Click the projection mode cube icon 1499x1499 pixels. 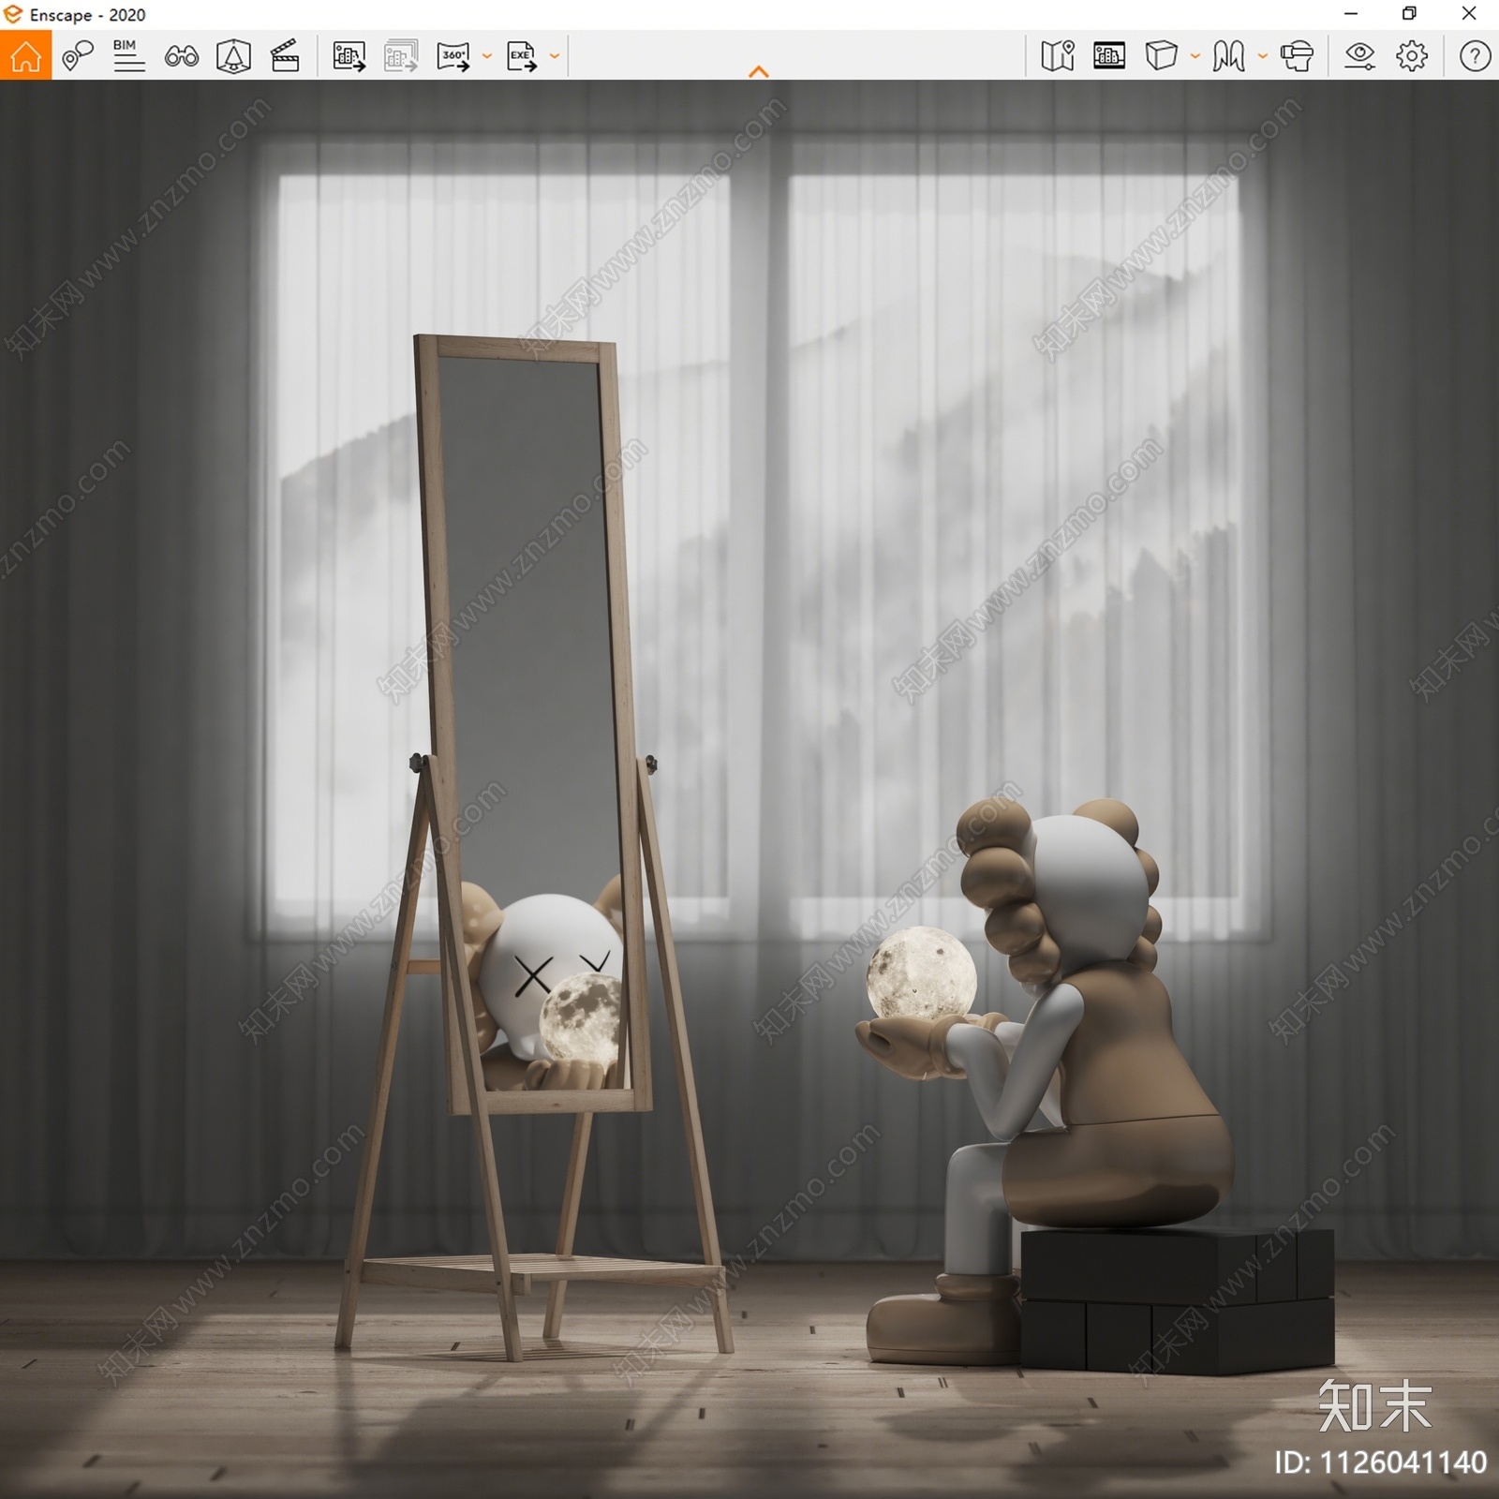click(x=1161, y=55)
